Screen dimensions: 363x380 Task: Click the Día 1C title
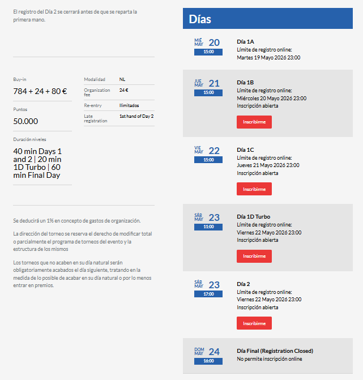coord(245,150)
